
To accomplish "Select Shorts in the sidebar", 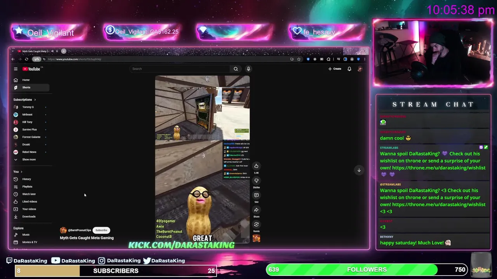I will pos(30,88).
